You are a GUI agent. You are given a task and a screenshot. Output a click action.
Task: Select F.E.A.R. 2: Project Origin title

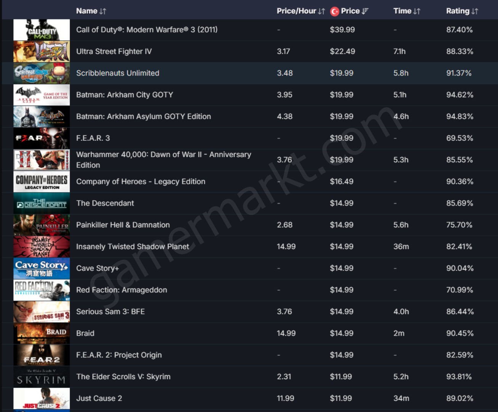pos(119,355)
